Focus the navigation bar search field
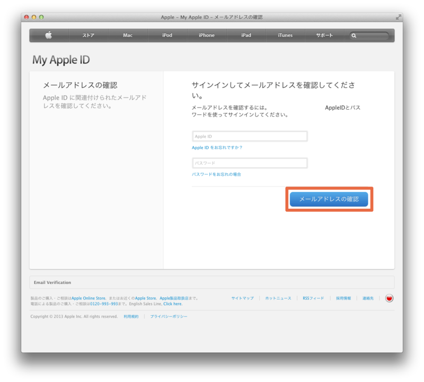This screenshot has width=424, height=382. click(x=369, y=35)
